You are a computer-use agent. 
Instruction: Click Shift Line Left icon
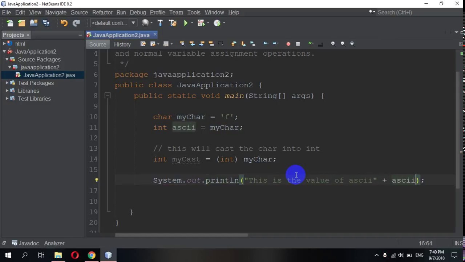(265, 44)
